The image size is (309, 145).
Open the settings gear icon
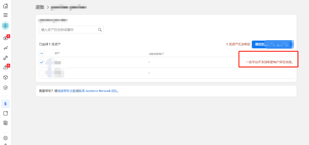[5, 138]
